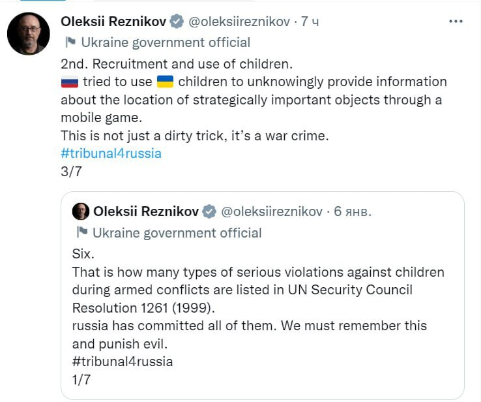Screen dimensions: 481x402
Task: Open the author name in main tweet header
Action: click(x=113, y=22)
